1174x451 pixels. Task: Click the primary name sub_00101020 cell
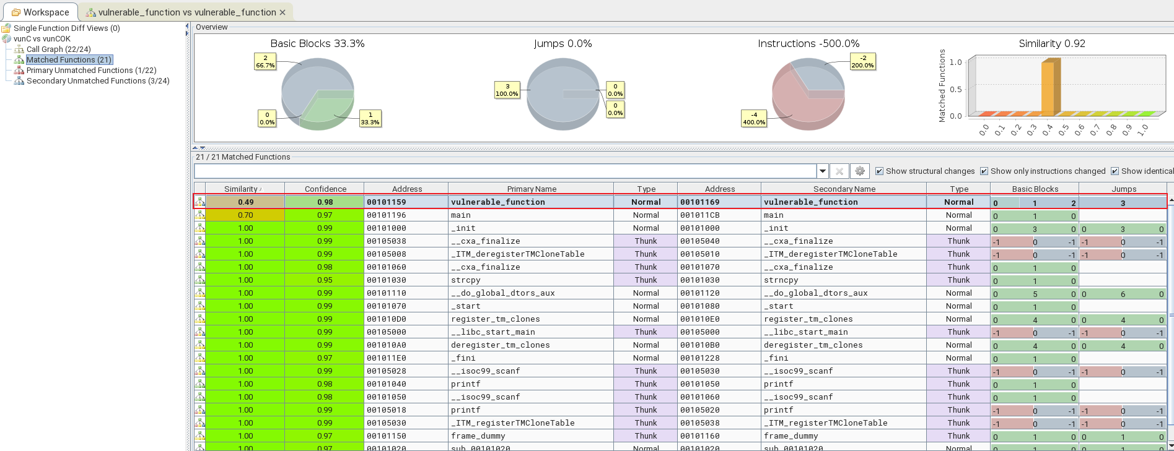[x=531, y=447]
